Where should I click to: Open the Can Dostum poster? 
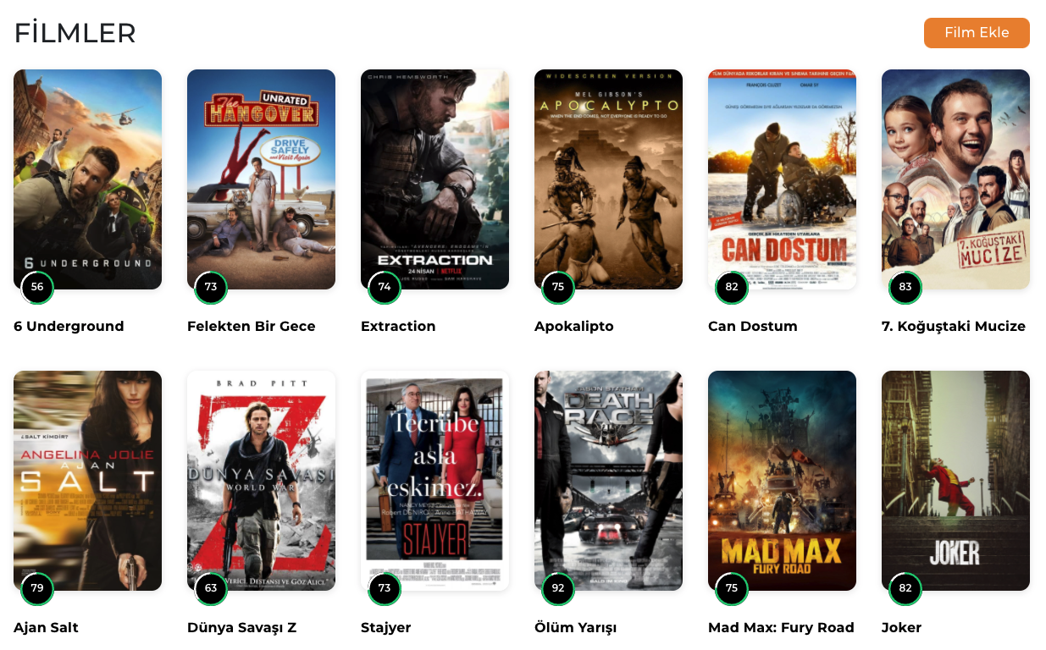[782, 179]
